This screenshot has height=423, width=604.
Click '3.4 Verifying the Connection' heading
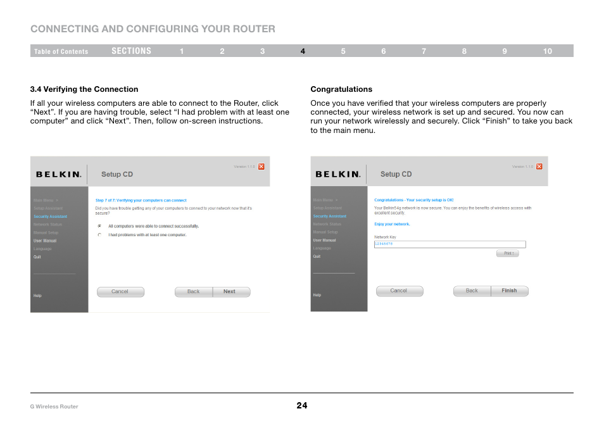click(84, 89)
